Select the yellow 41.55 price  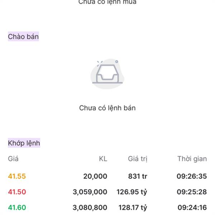click(17, 176)
